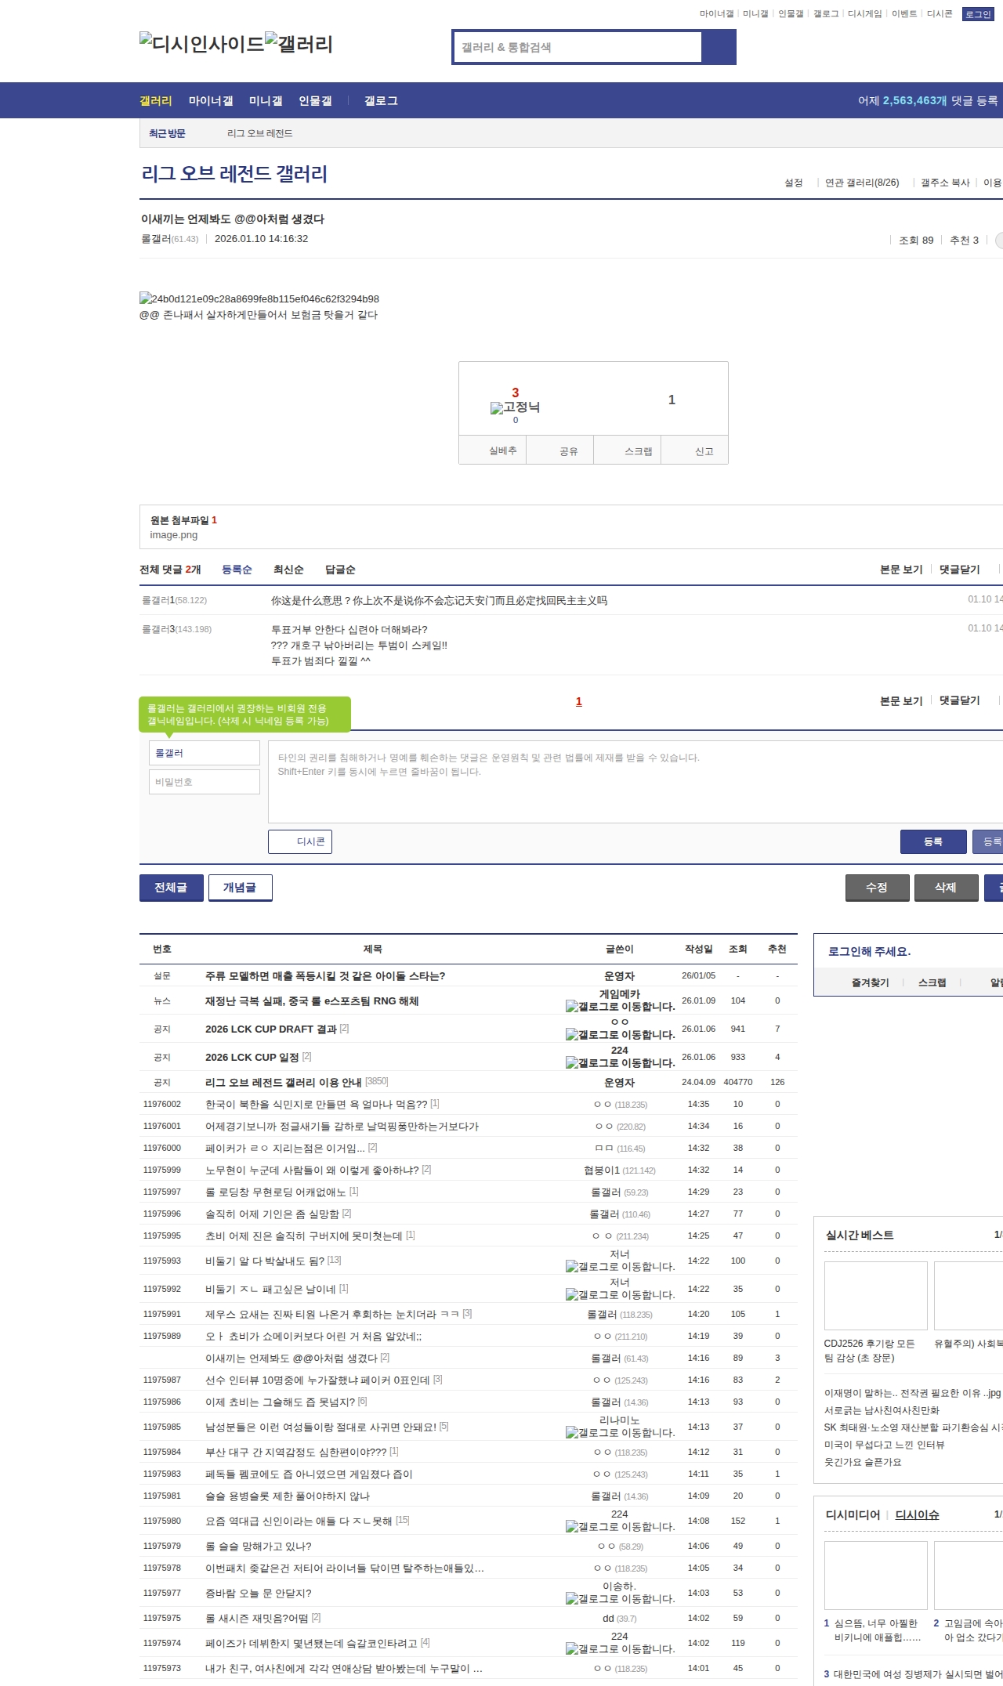Toggle 댓글닫기 above the comment list
Viewport: 1003px width, 1686px height.
click(960, 570)
